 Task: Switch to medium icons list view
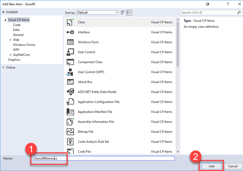(x=129, y=13)
